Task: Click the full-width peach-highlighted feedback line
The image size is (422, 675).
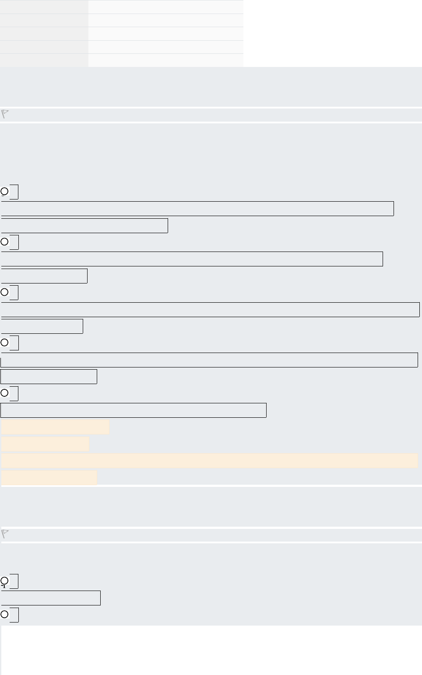Action: [x=210, y=461]
